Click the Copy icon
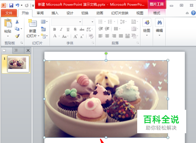This screenshot has width=196, height=143. [x=17, y=29]
